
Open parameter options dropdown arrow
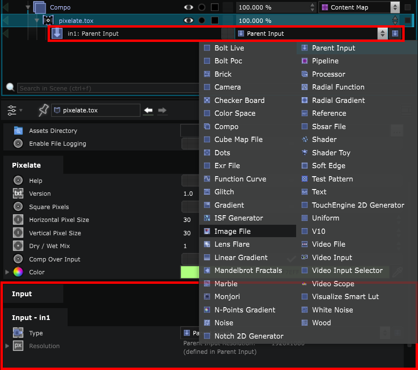21,110
